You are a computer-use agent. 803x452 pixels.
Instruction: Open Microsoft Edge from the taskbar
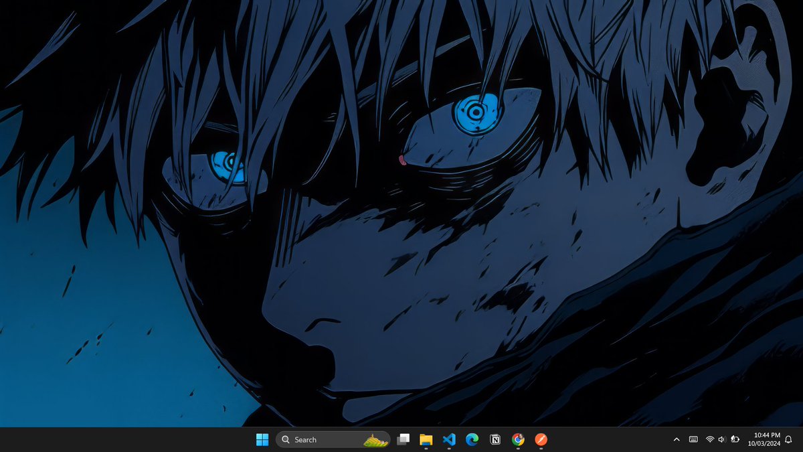tap(472, 440)
